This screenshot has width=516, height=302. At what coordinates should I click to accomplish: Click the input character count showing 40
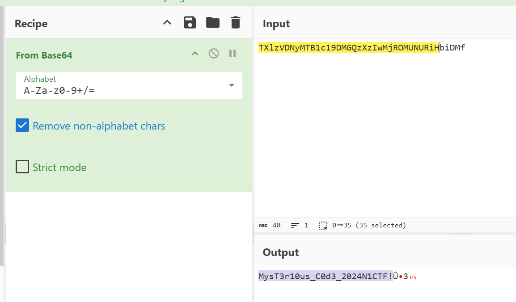(270, 226)
